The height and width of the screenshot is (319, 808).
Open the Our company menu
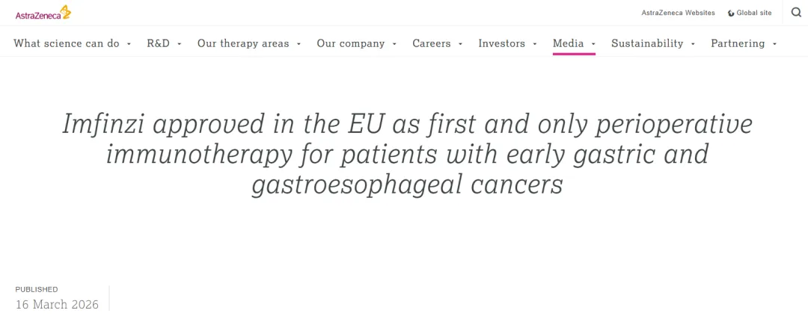click(350, 43)
